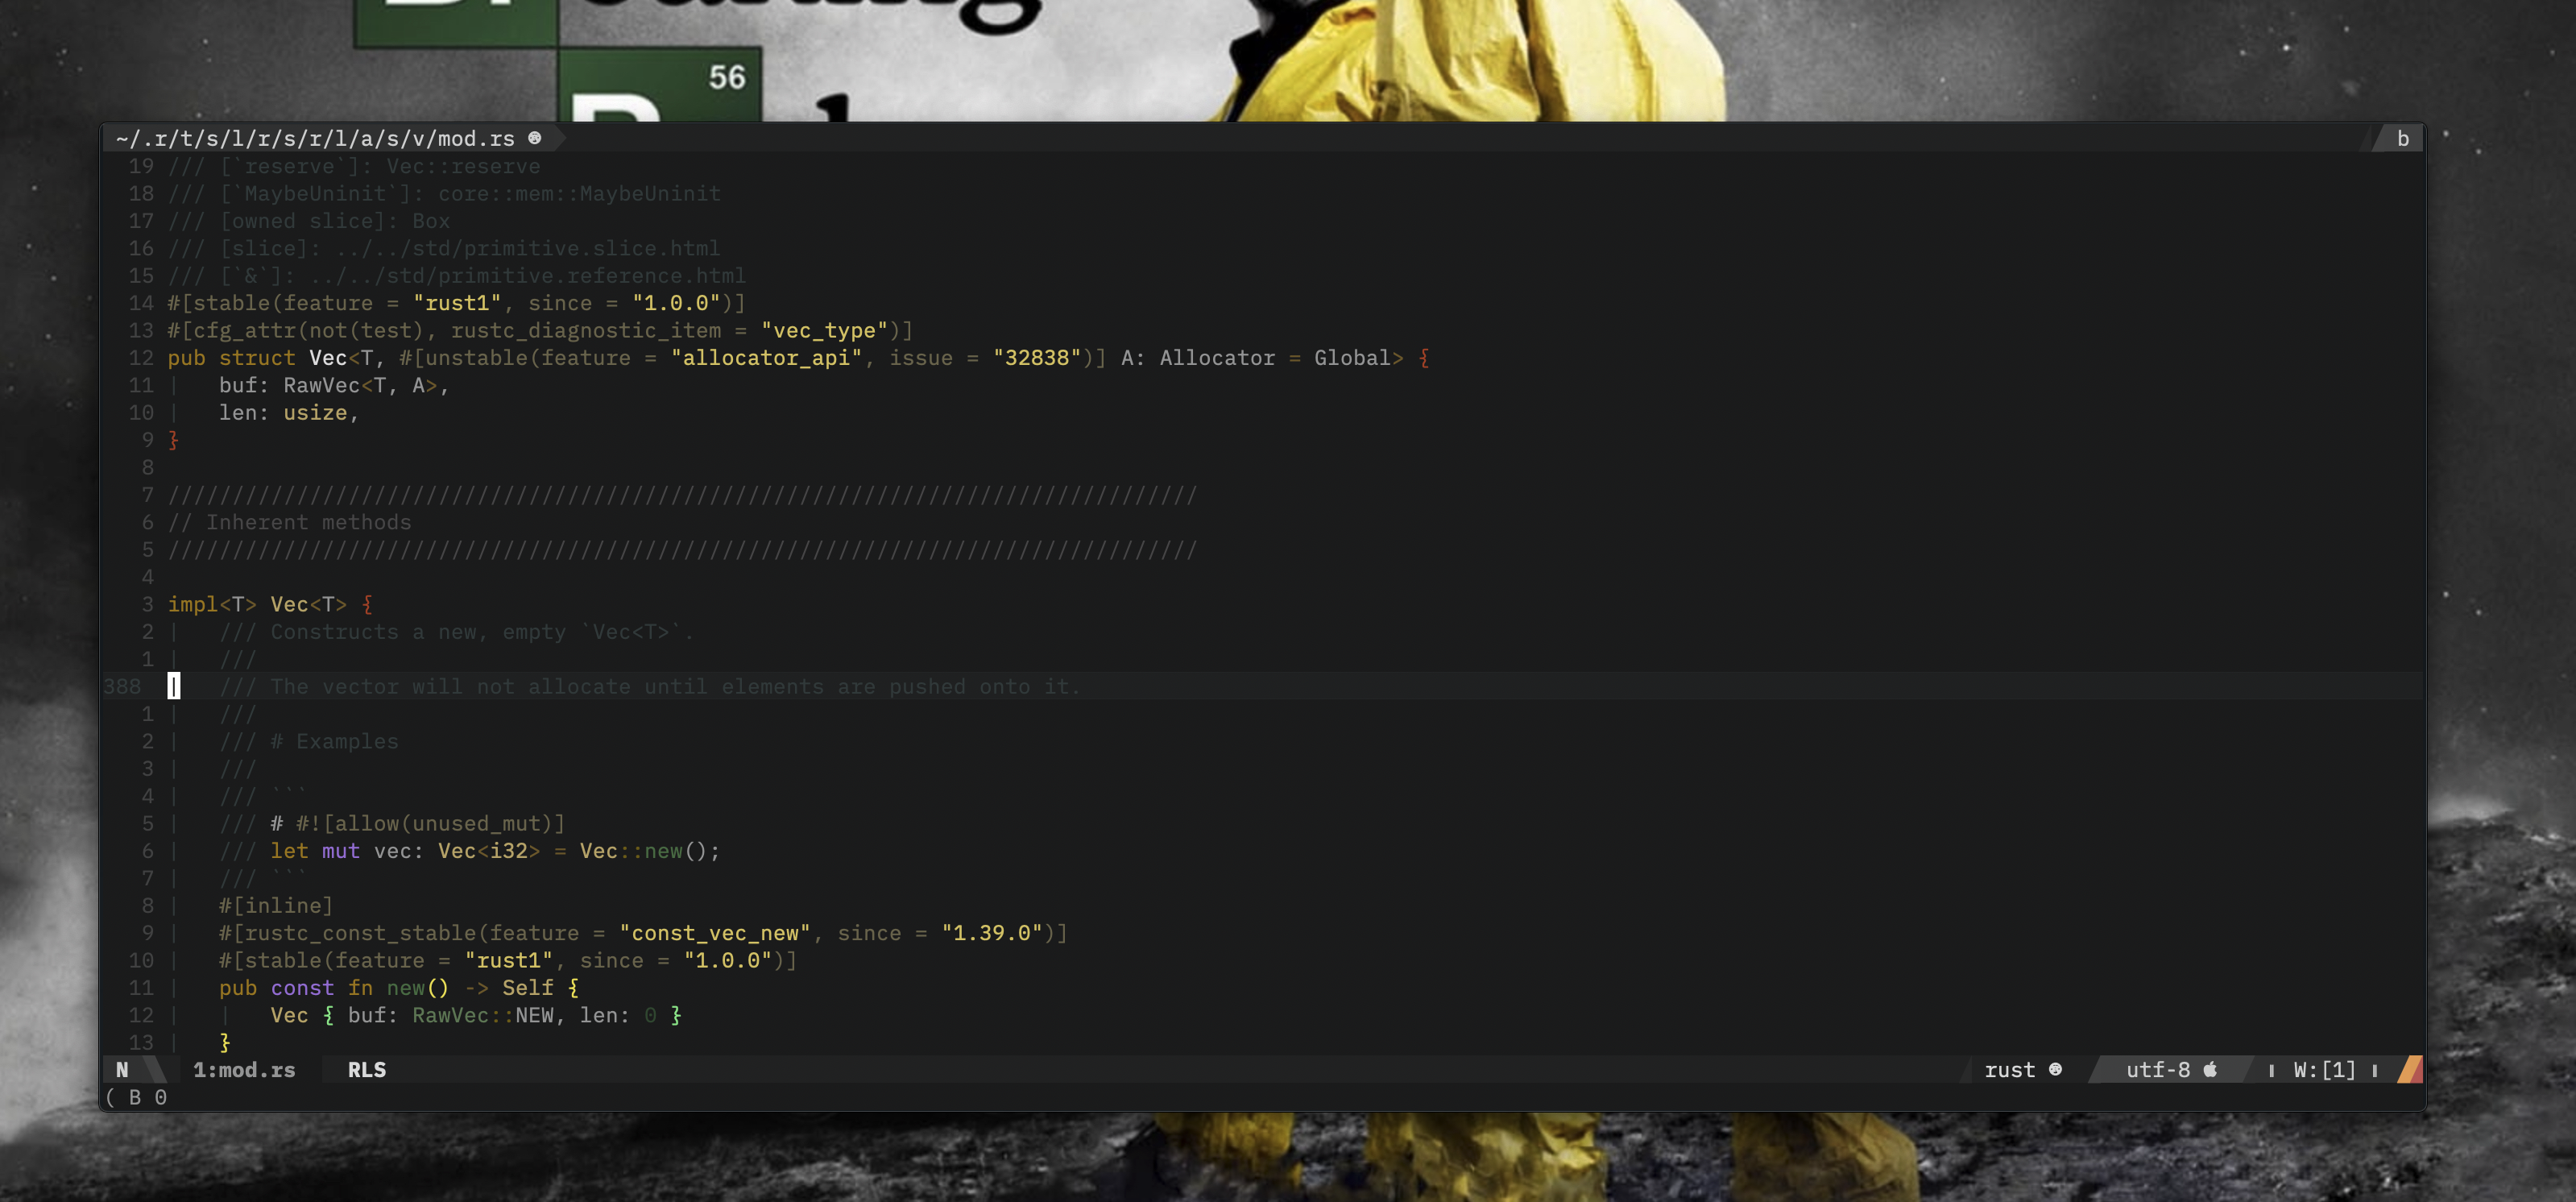Click line number 388 in the gutter
The image size is (2576, 1202).
pos(122,686)
